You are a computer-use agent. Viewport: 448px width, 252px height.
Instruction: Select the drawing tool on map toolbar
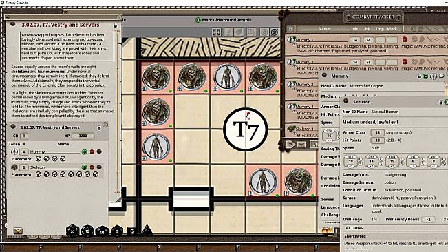tap(228, 32)
